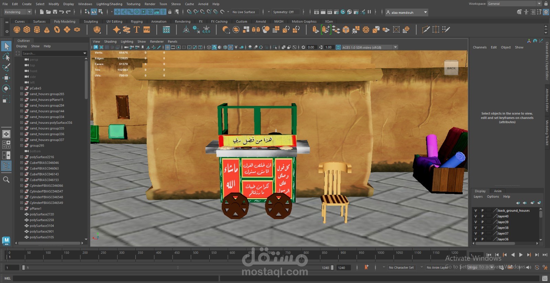
Task: Activate the Move tool
Action: (x=6, y=78)
